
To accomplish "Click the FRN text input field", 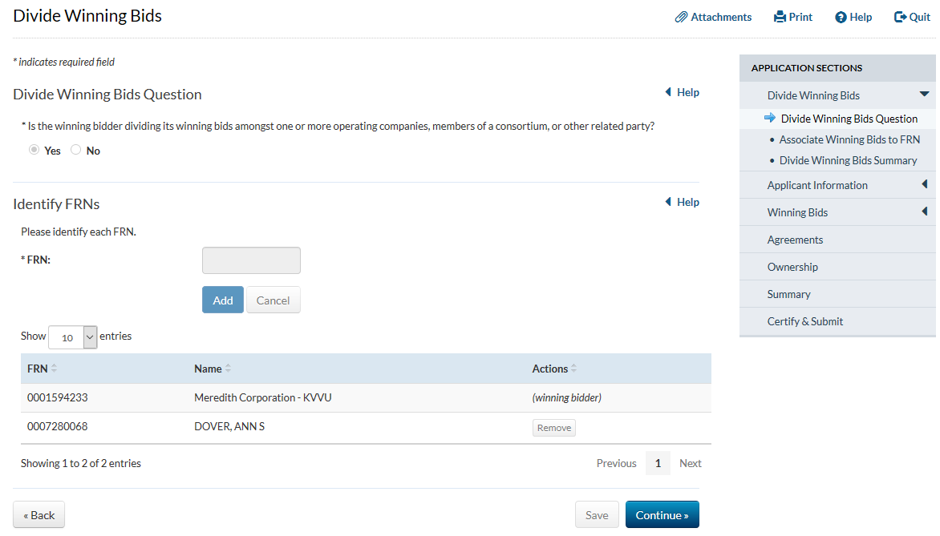I will tap(251, 260).
